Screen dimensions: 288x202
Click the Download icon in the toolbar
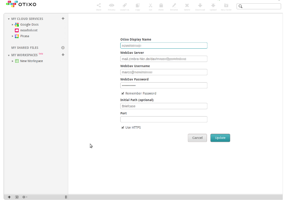coord(200,6)
